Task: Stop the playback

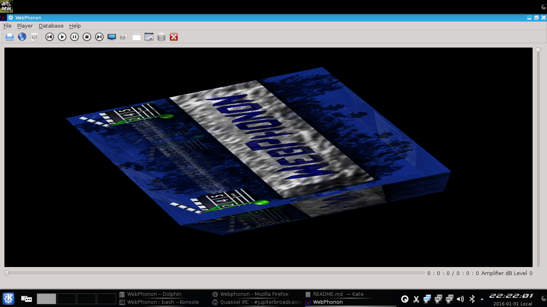Action: 87,37
